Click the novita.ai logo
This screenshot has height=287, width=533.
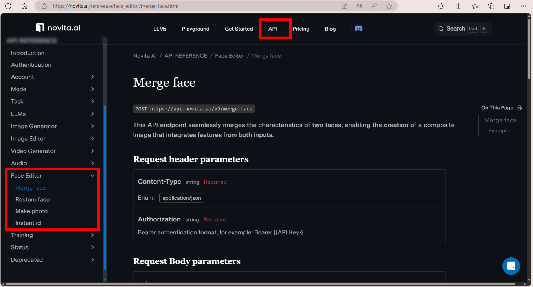[58, 28]
